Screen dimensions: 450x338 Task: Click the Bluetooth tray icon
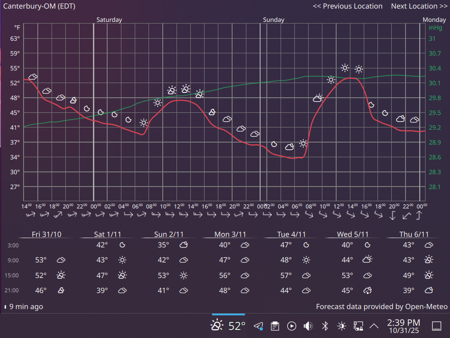click(325, 326)
